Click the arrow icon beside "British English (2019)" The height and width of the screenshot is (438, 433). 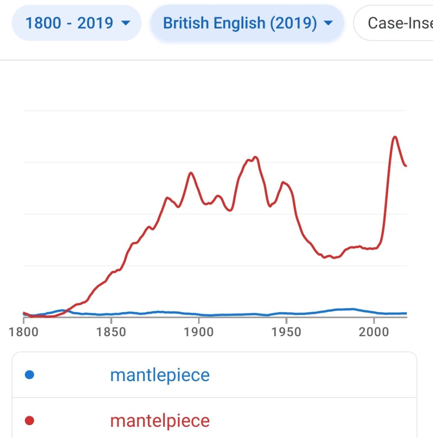click(328, 23)
